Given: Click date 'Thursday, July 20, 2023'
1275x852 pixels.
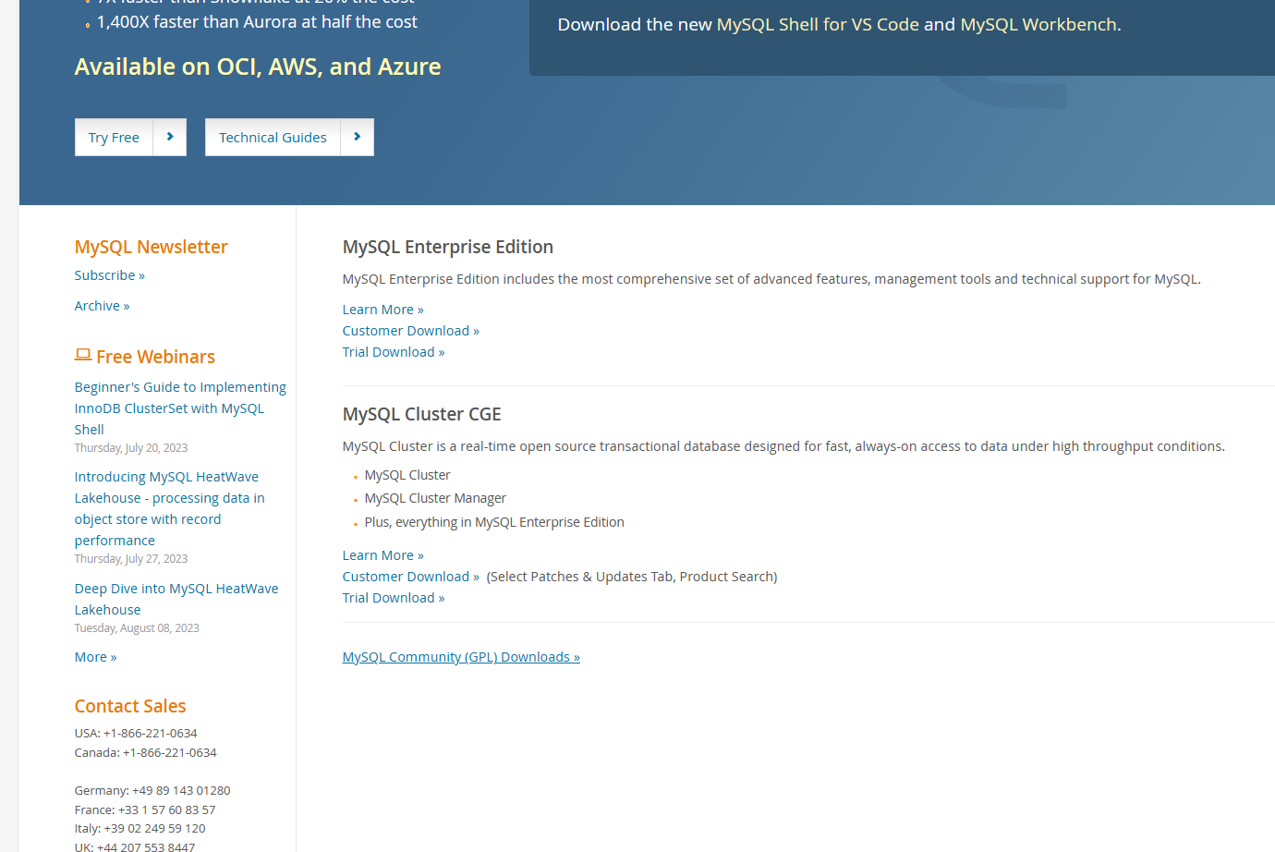Looking at the screenshot, I should click(x=131, y=448).
